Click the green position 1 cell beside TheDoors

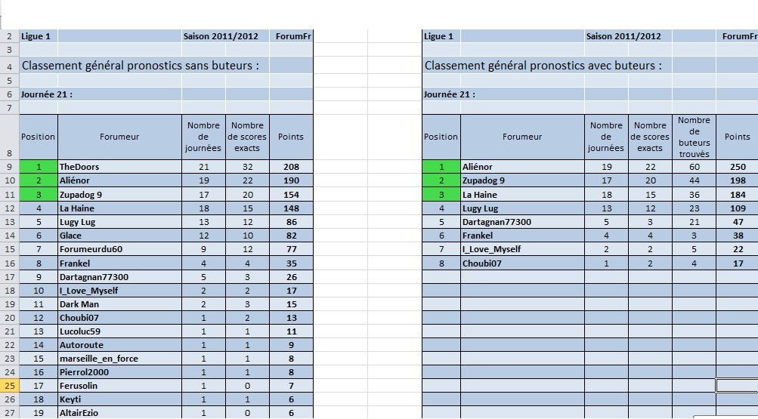(x=38, y=167)
